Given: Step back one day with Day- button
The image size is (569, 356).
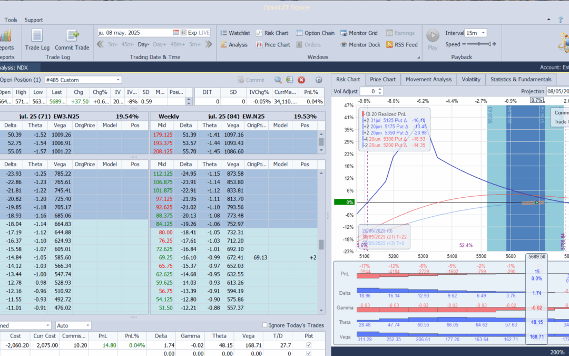Looking at the screenshot, I should [x=144, y=45].
